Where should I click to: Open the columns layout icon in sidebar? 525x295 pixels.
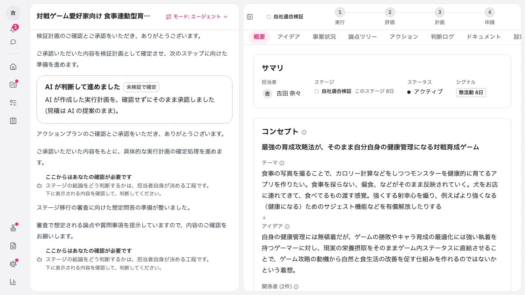[x=13, y=121]
